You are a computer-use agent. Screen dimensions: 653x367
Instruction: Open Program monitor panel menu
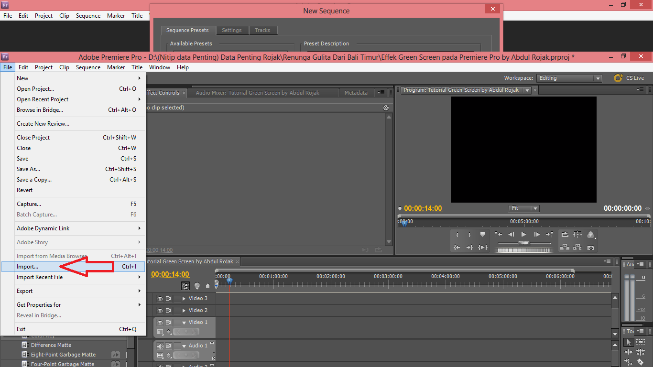point(640,90)
